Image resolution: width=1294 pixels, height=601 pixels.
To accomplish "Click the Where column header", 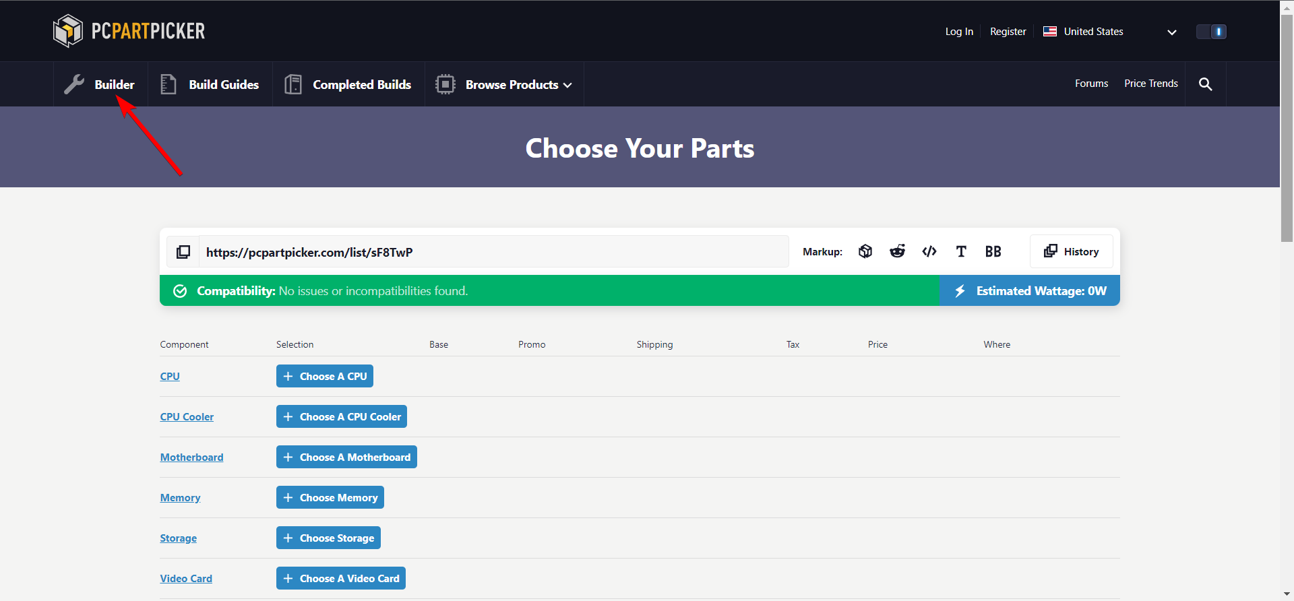I will pyautogui.click(x=997, y=344).
